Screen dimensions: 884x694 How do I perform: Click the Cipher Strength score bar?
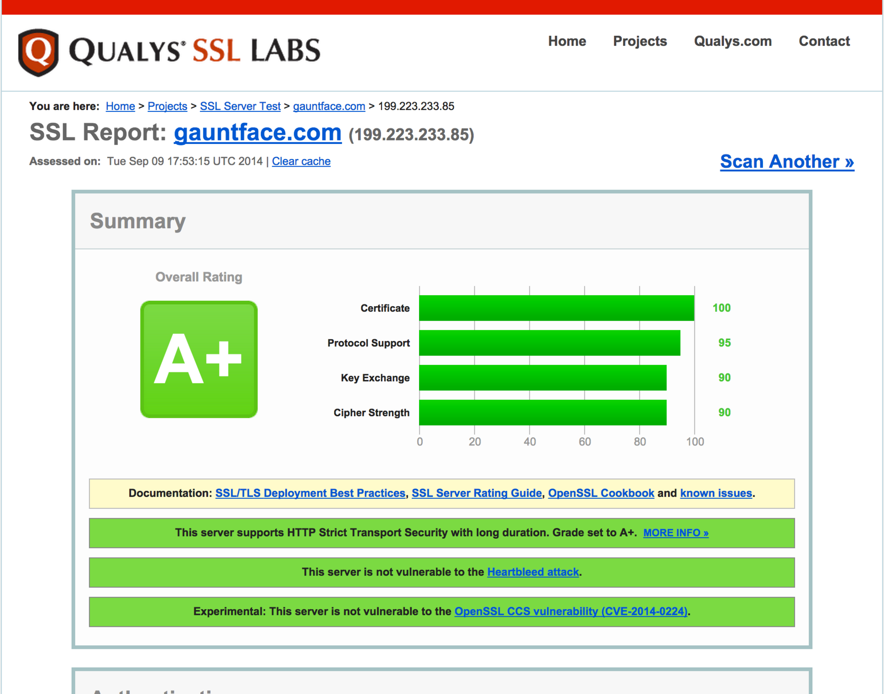[x=543, y=413]
